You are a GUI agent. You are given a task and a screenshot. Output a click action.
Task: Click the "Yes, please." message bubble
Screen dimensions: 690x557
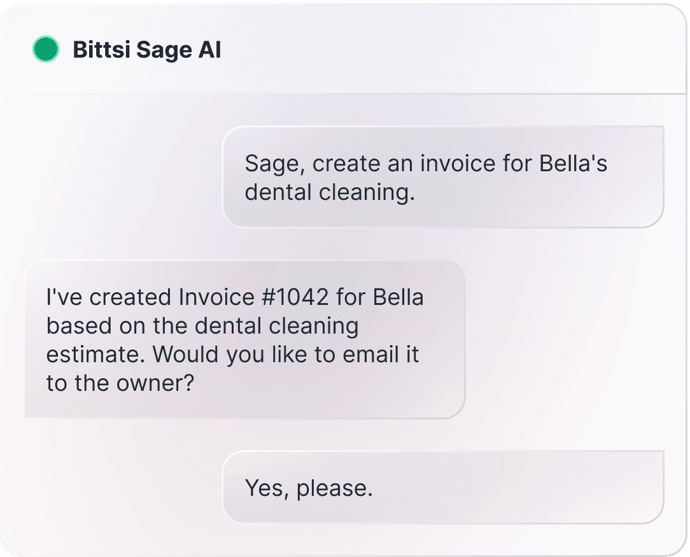coord(442,487)
